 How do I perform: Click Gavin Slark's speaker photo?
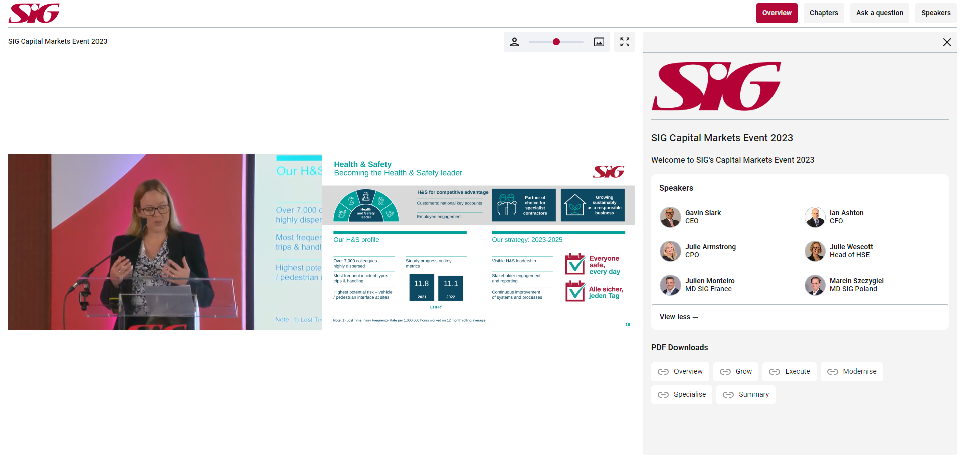(x=670, y=217)
